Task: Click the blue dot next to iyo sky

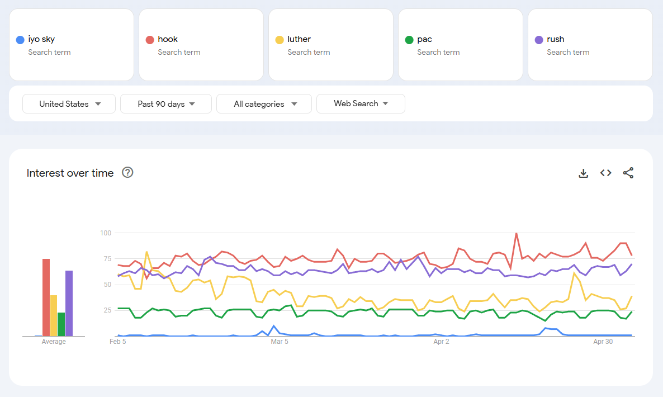Action: coord(20,40)
